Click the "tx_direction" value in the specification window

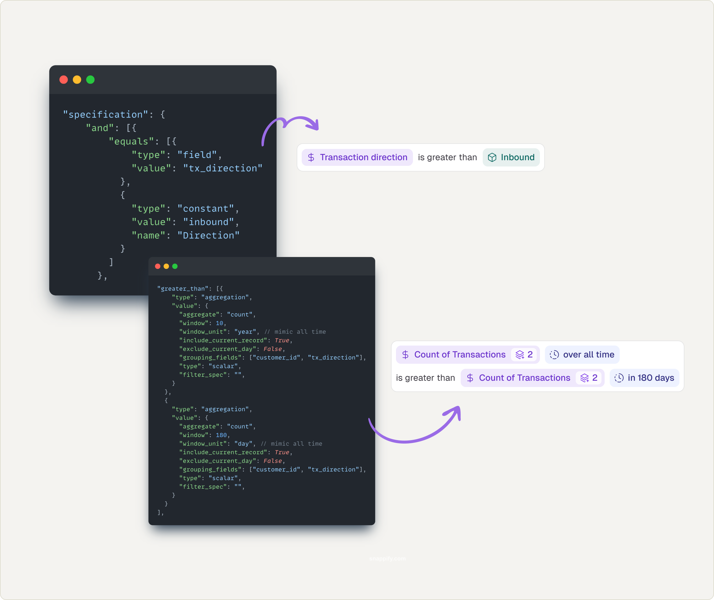[x=223, y=168]
